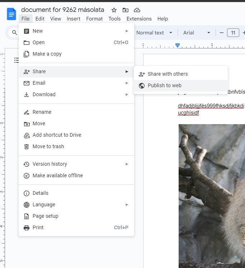Open the document outline list icon
This screenshot has width=245, height=268.
tap(17, 60)
